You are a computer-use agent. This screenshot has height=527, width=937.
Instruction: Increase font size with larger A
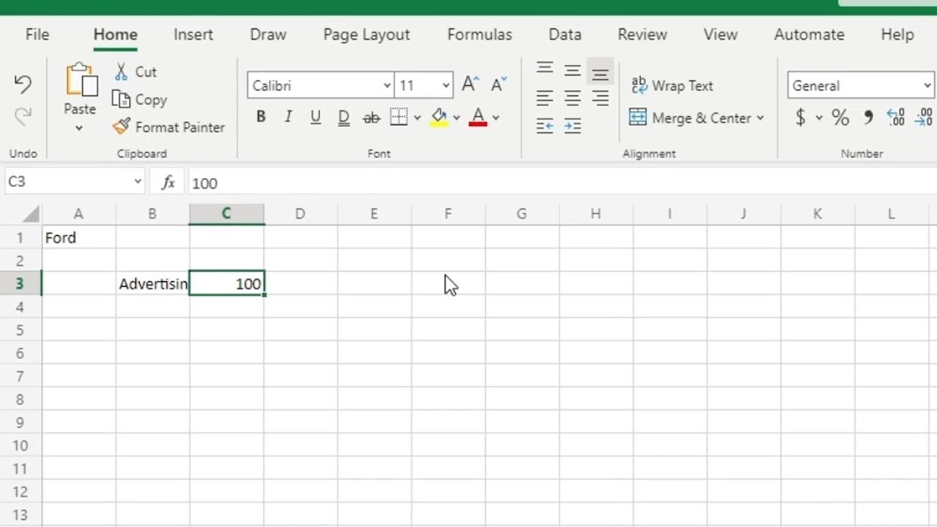470,85
